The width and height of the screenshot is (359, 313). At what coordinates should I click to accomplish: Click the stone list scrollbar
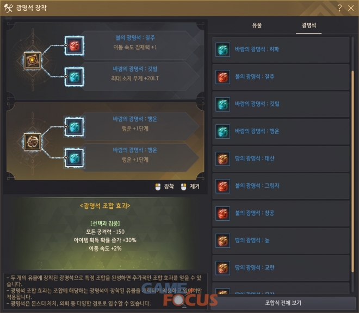[x=352, y=171]
